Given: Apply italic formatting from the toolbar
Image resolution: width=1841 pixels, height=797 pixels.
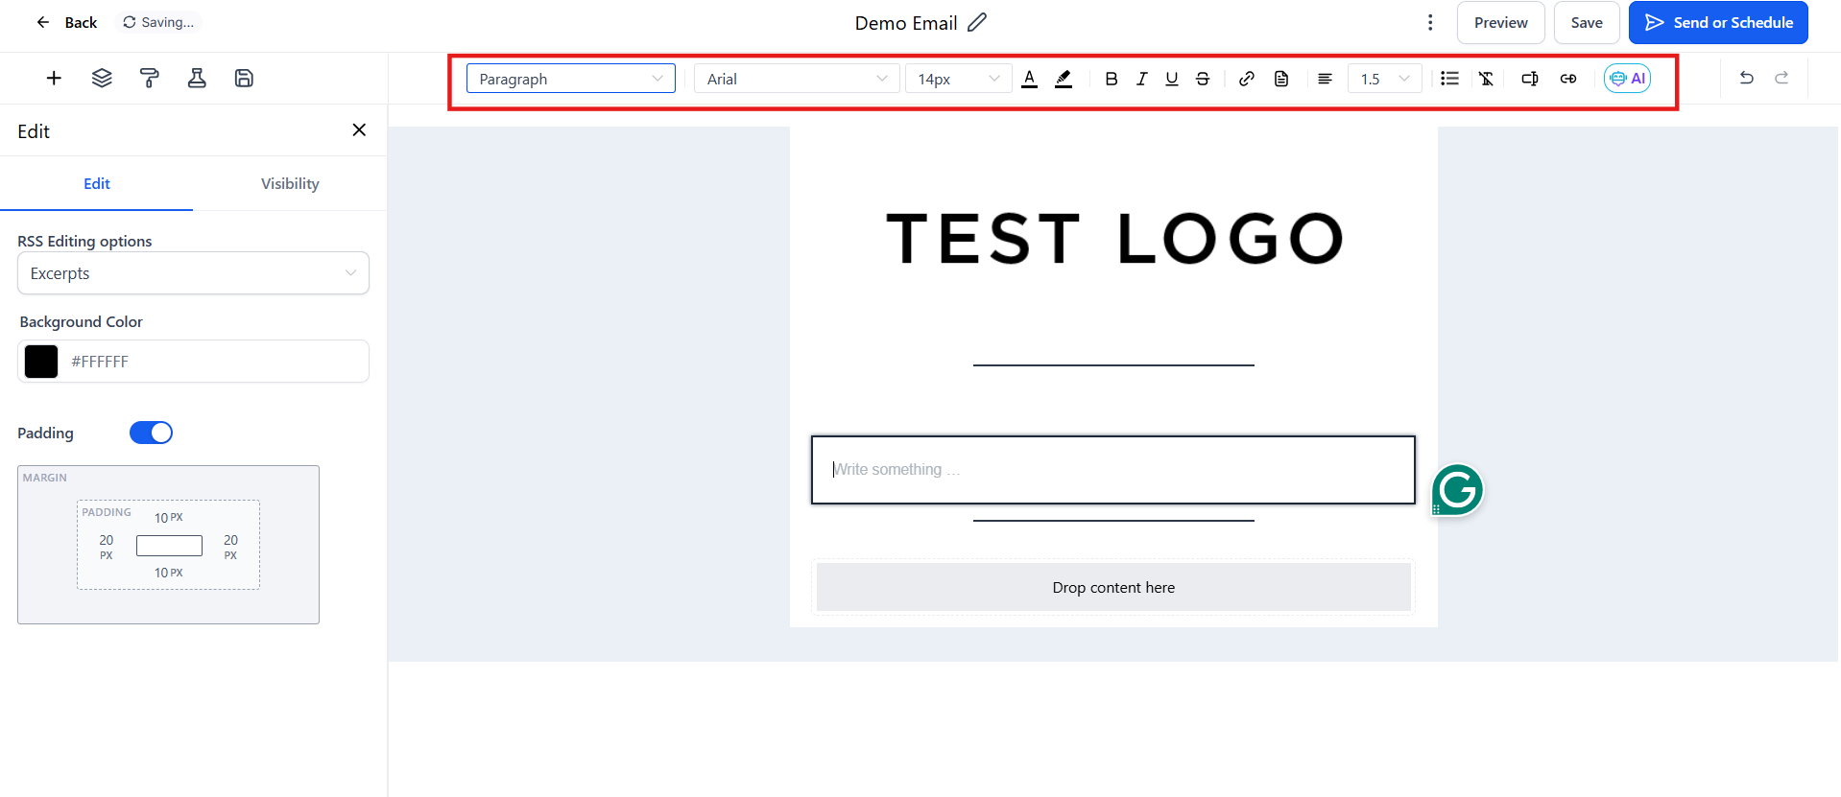Looking at the screenshot, I should 1141,79.
